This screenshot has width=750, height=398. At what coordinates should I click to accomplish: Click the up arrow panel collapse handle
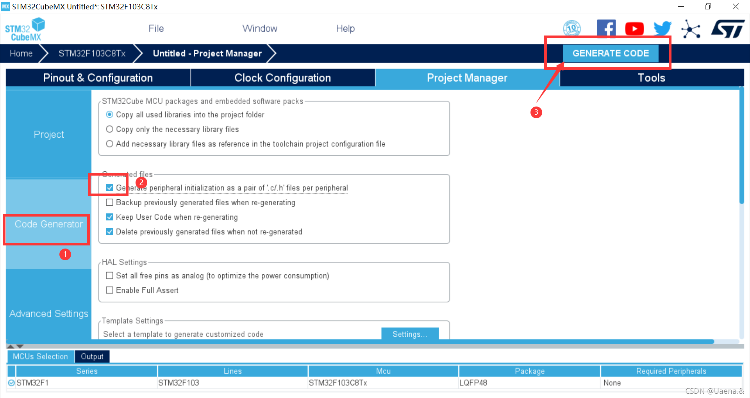[x=11, y=346]
